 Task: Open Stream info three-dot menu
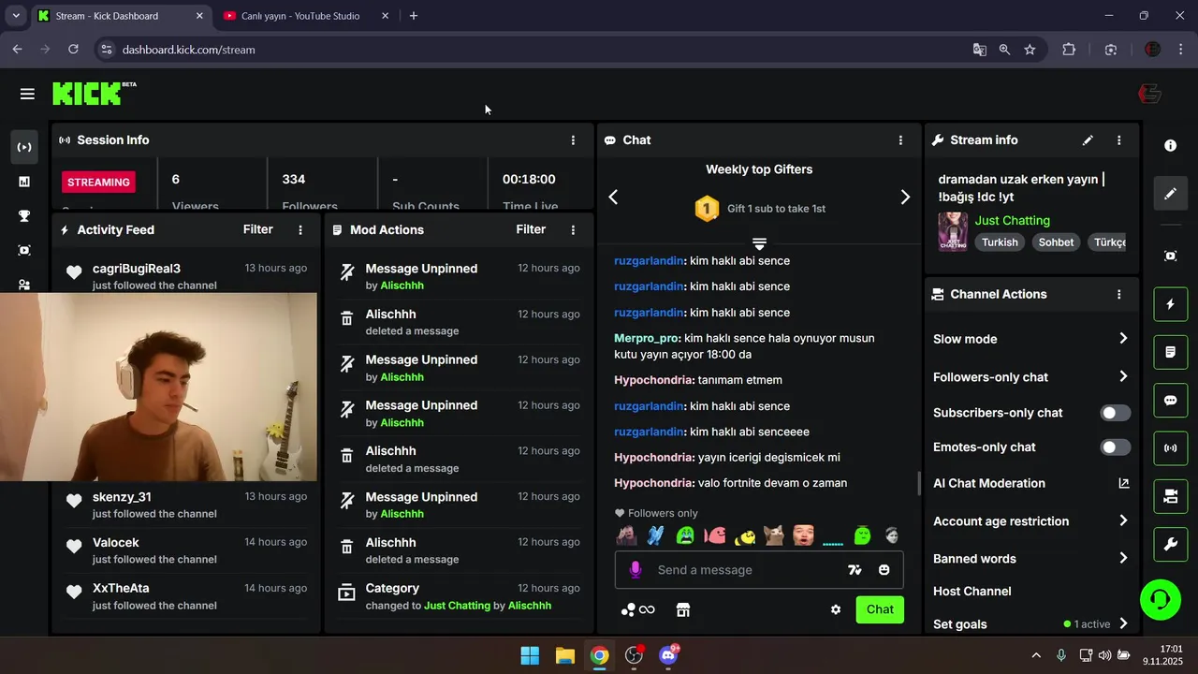tap(1118, 140)
